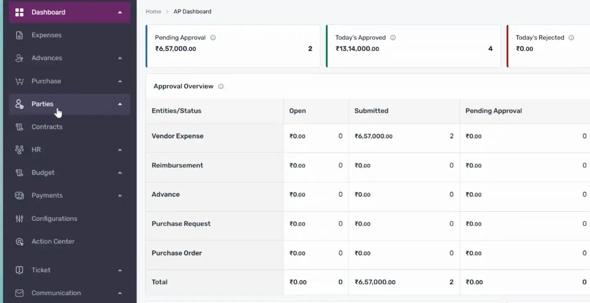
Task: Open the Pending Approval summary card
Action: pos(233,46)
